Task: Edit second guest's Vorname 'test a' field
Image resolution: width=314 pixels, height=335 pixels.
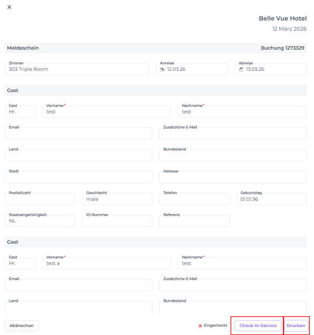Action: [x=106, y=263]
